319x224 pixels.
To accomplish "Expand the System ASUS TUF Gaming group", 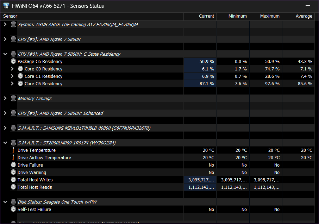I will [x=5, y=25].
